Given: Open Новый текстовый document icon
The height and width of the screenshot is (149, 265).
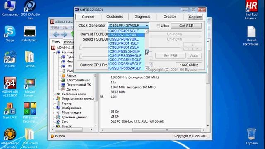Looking at the screenshot, I should pos(251,36).
